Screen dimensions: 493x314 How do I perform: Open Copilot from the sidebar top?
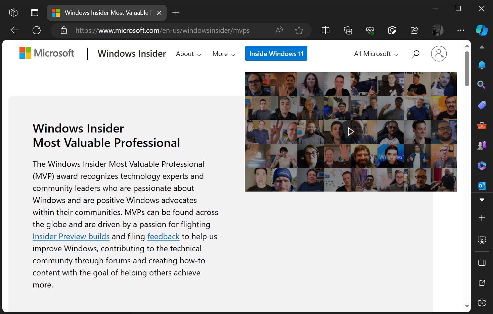coord(482,30)
